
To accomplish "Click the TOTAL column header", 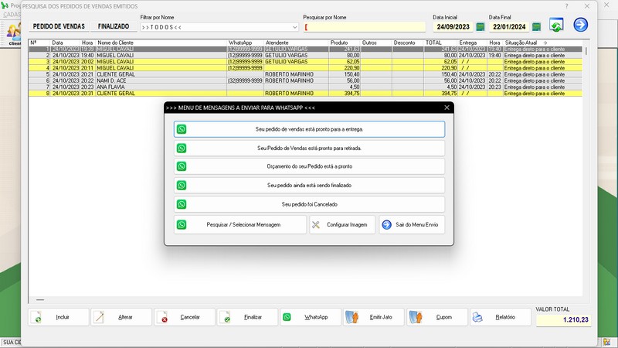I will (x=440, y=43).
